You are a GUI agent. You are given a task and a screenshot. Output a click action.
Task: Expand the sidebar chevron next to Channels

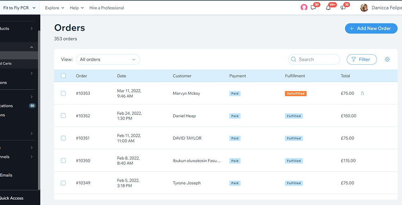click(32, 157)
